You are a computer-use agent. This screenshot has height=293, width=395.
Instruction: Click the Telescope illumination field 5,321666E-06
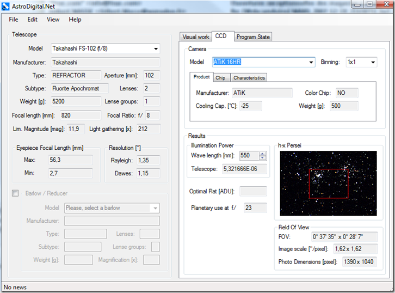[244, 169]
